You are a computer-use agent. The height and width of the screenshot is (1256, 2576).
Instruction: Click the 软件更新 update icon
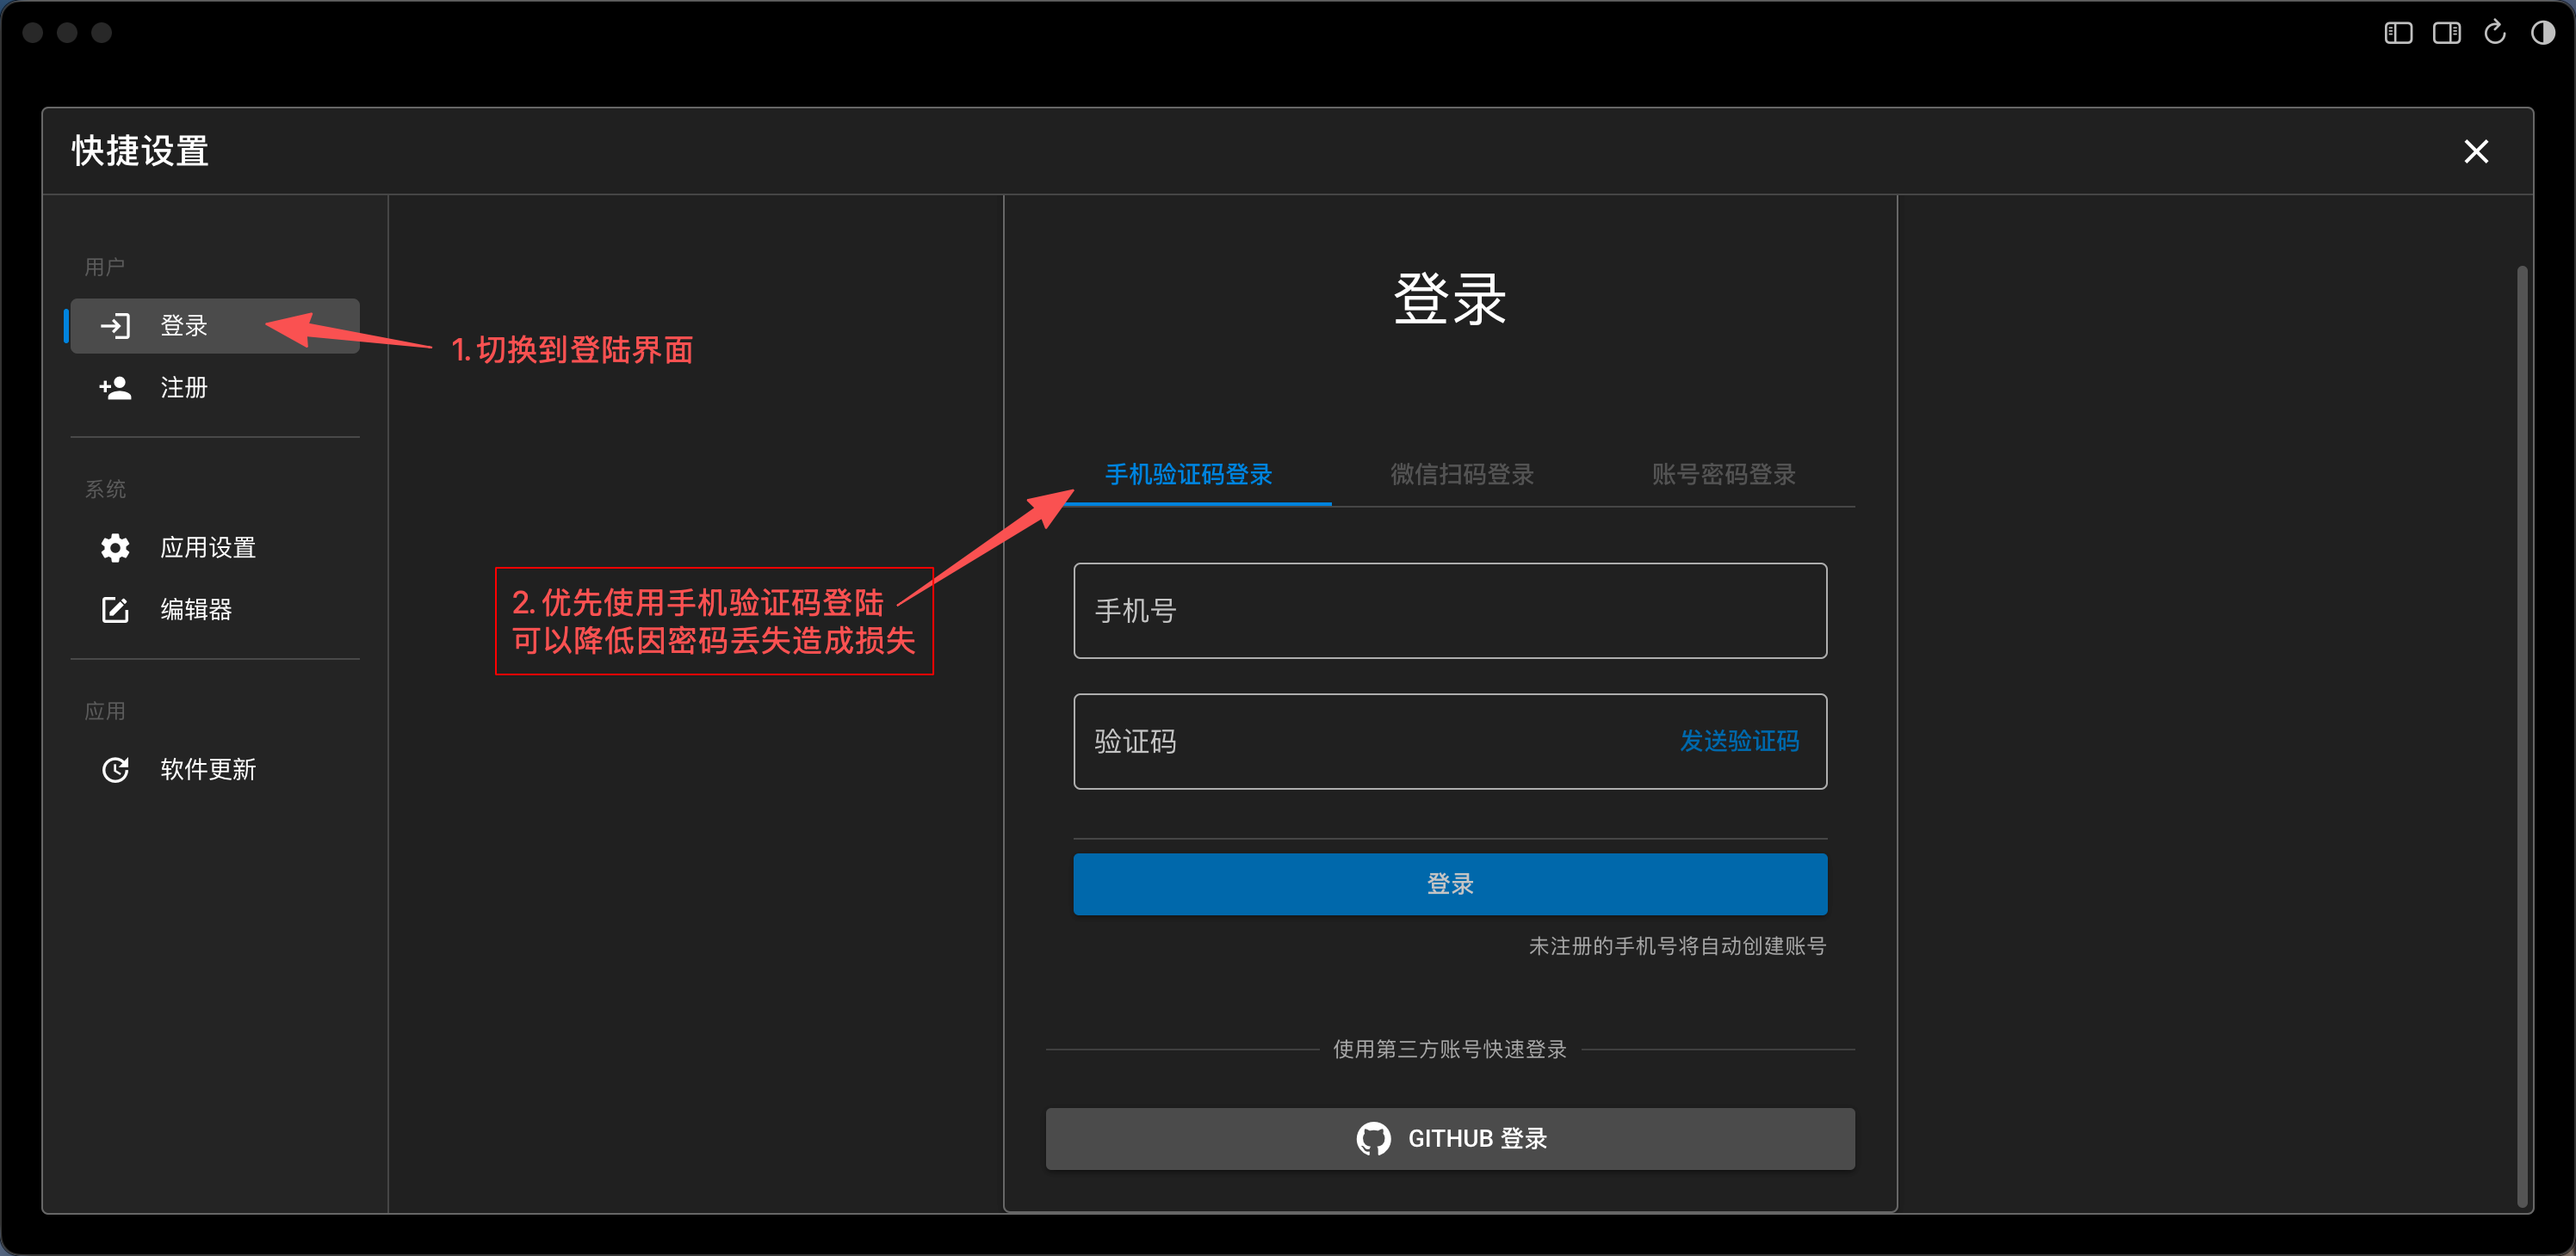[x=115, y=769]
